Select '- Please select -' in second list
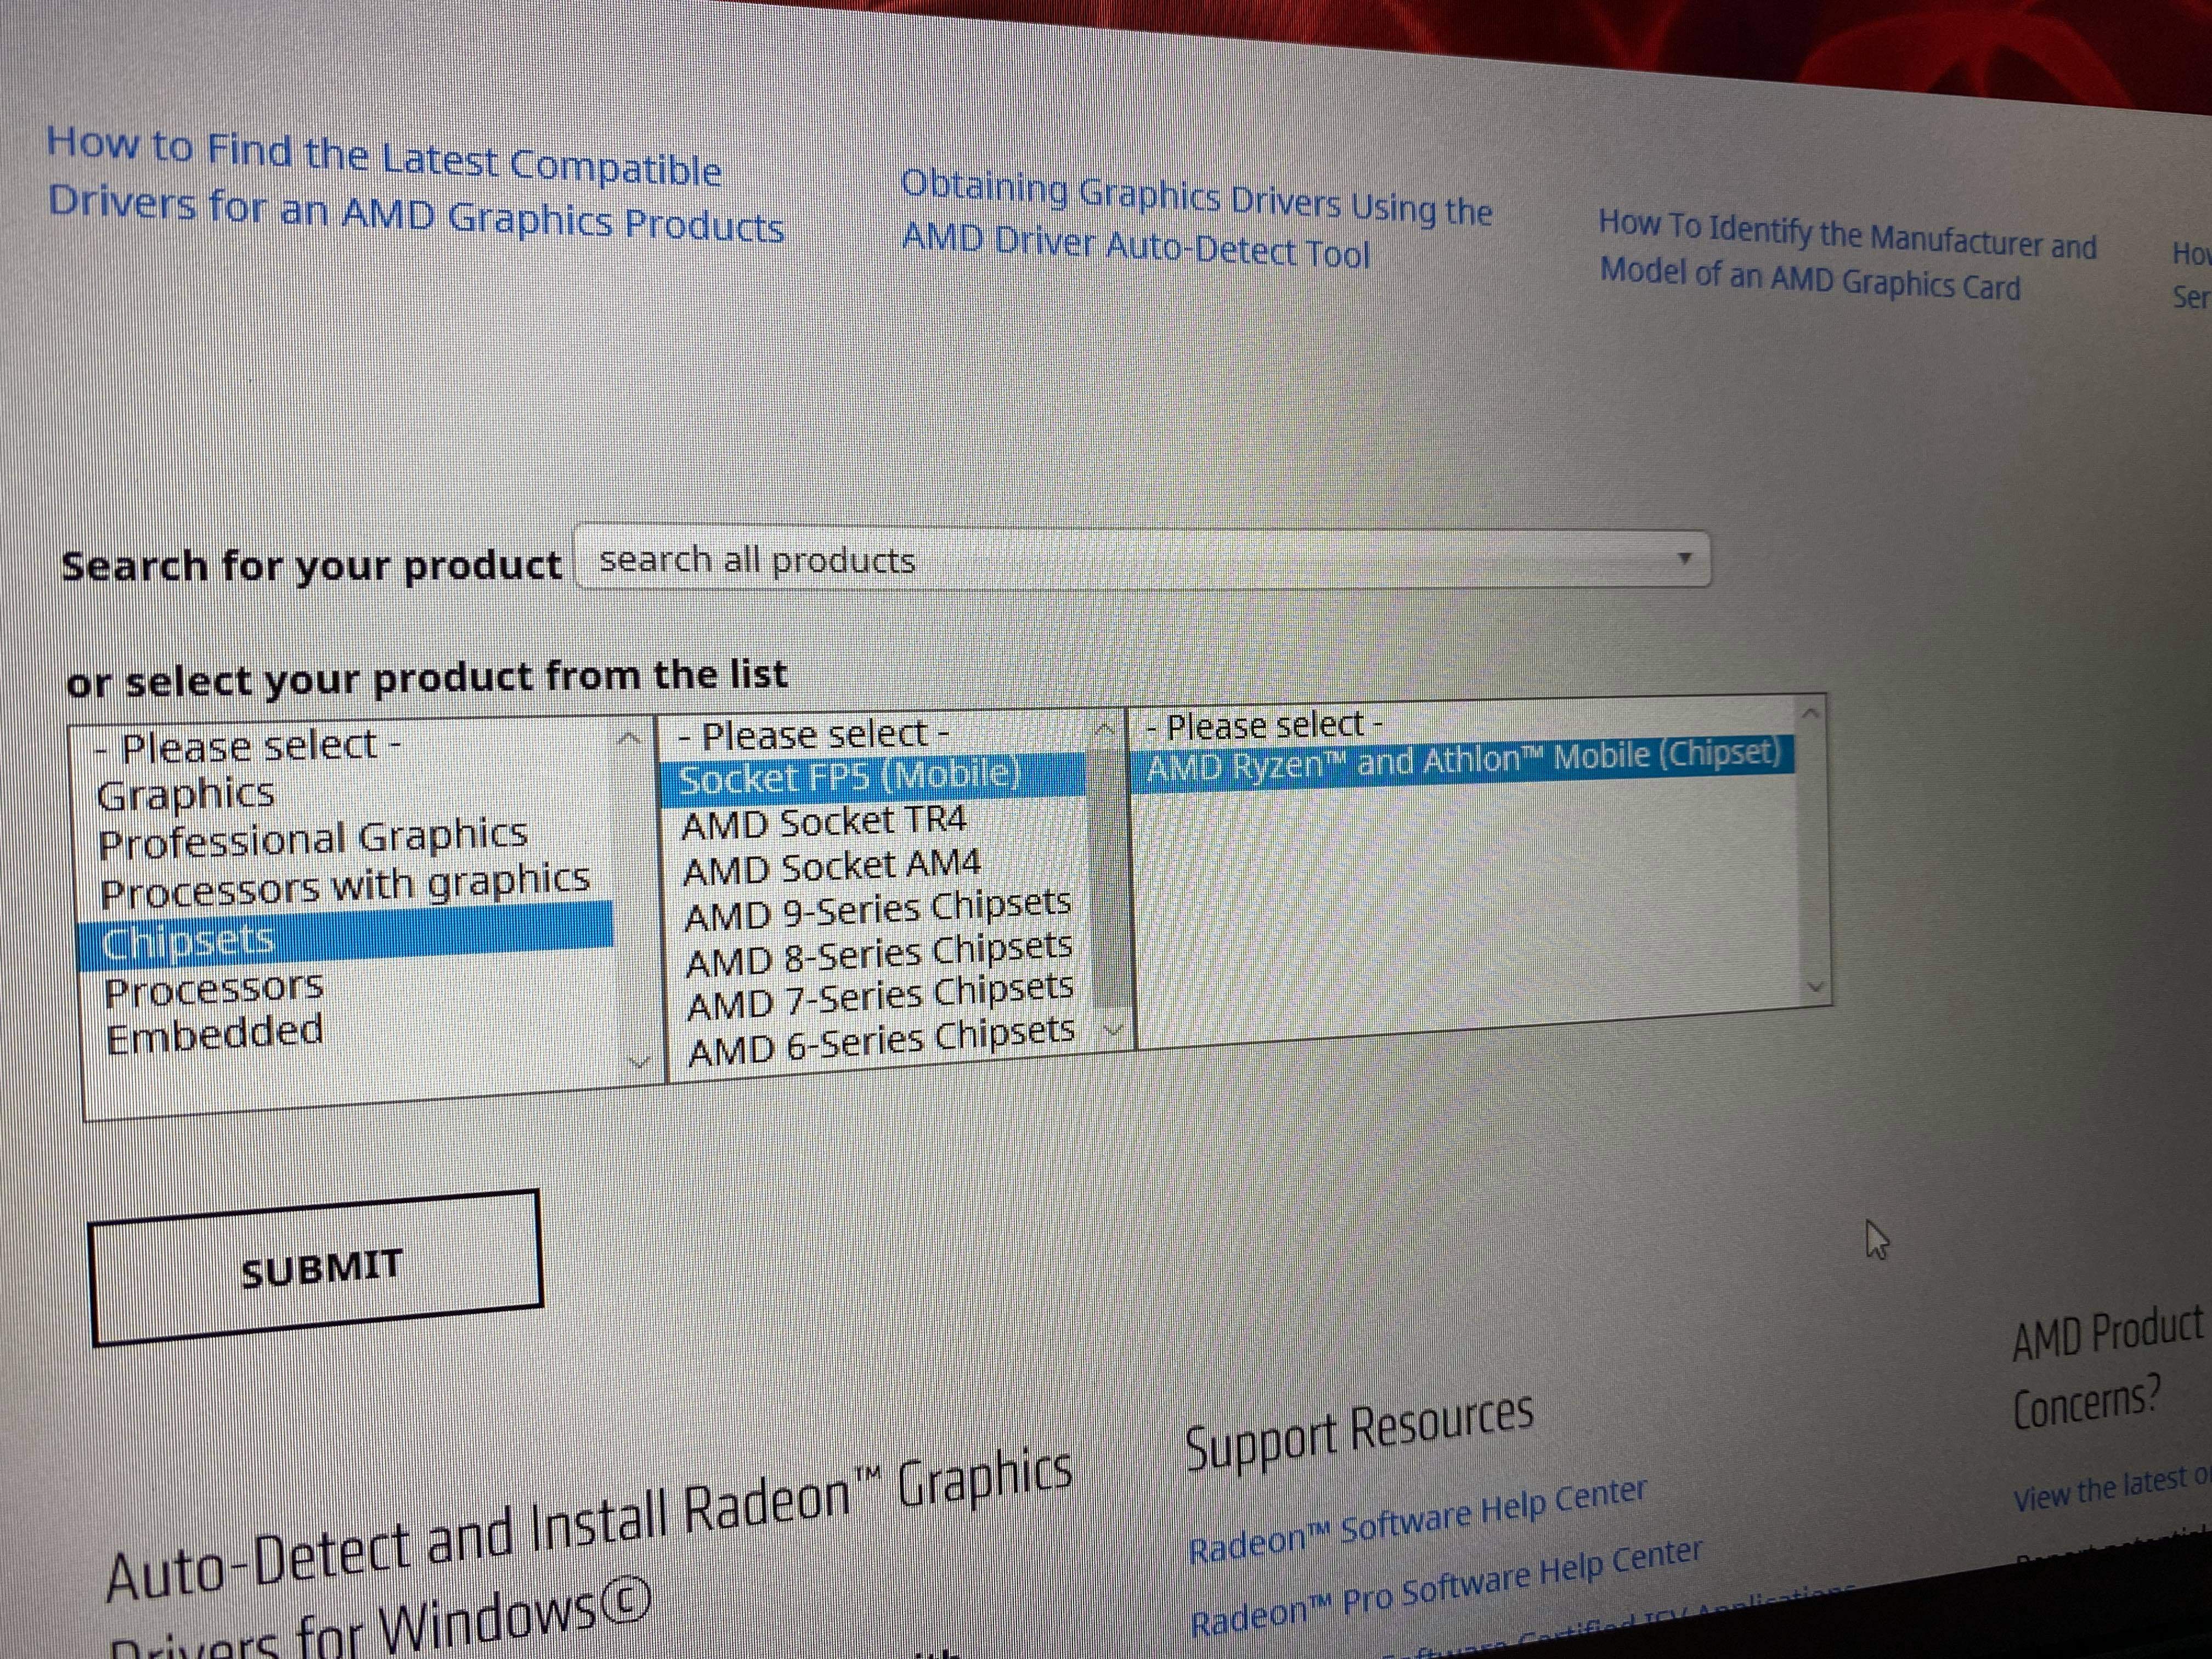Viewport: 2212px width, 1659px height. point(813,736)
